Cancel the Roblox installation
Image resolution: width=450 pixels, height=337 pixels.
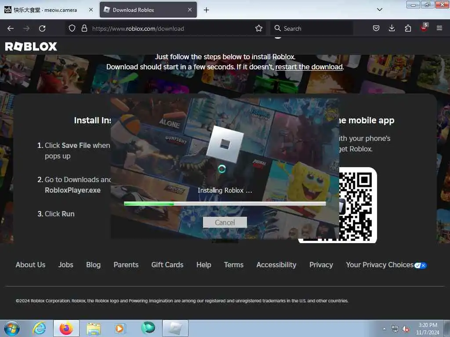click(225, 222)
